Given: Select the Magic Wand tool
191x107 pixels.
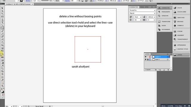Looking at the screenshot, I should pyautogui.click(x=2, y=14).
